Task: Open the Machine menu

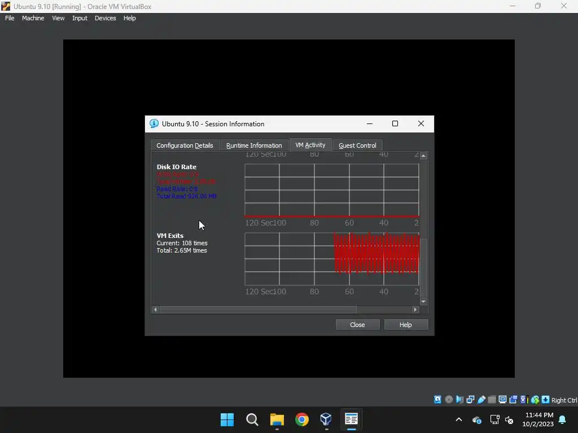Action: pos(33,18)
